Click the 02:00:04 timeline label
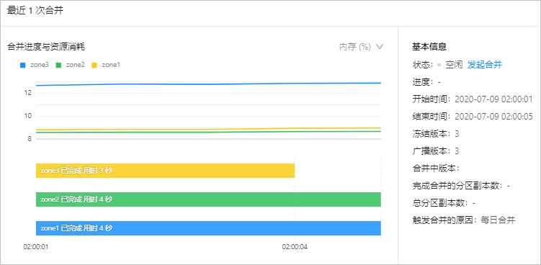This screenshot has width=541, height=265. pos(295,247)
